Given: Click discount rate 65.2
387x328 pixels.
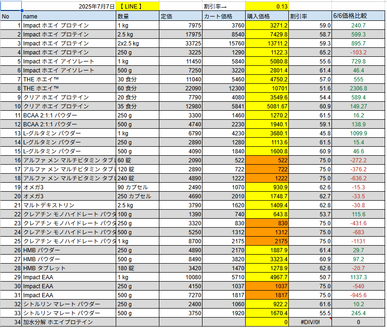Looking at the screenshot, I should click(310, 53).
